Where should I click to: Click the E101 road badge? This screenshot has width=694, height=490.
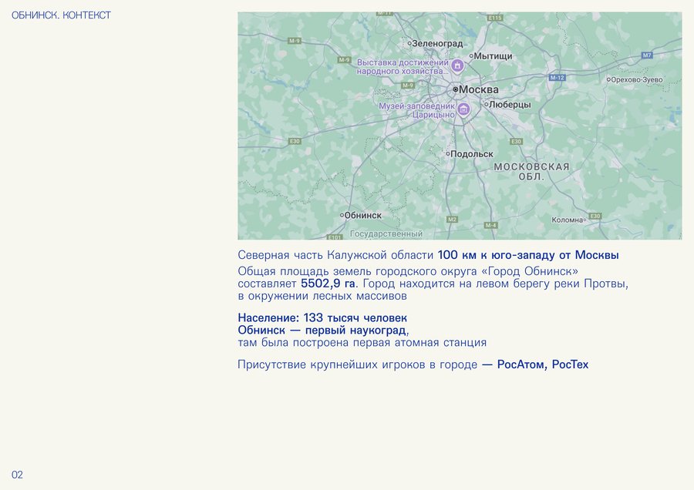pyautogui.click(x=335, y=237)
